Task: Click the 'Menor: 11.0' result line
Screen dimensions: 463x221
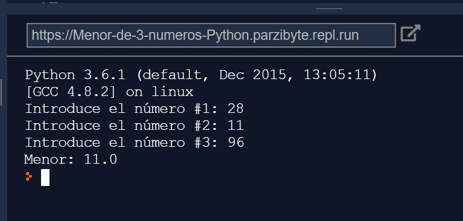Action: 71,159
